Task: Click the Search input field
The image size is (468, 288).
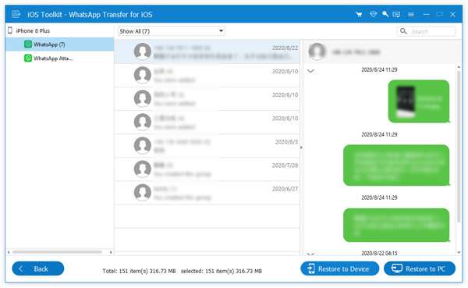Action: (426, 31)
